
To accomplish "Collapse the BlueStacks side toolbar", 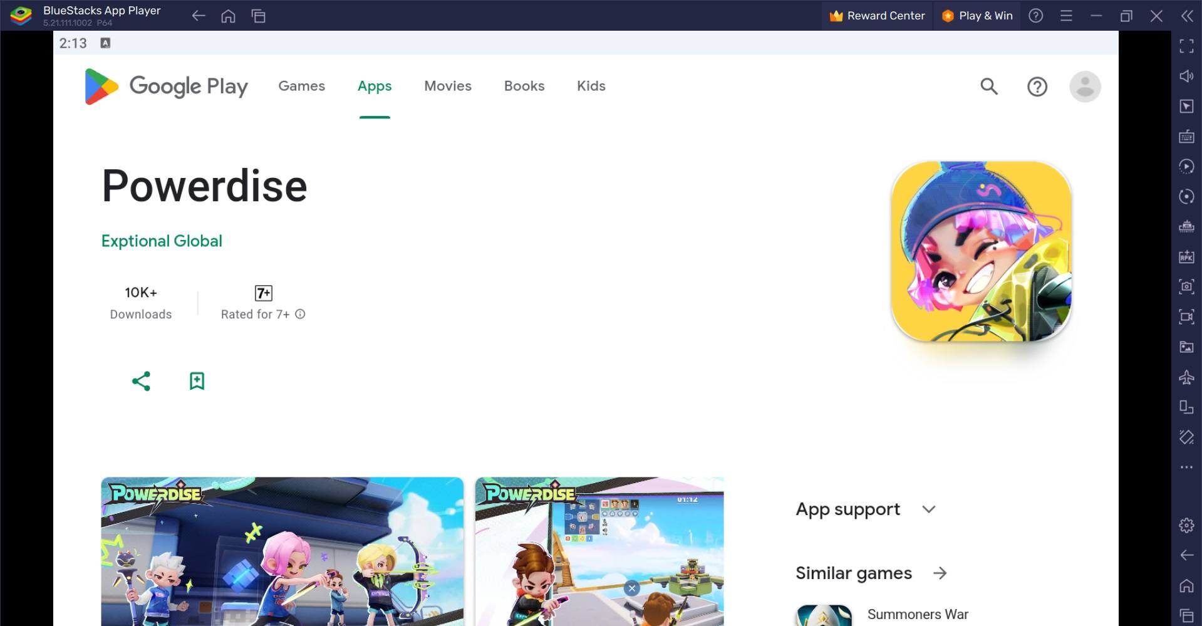I will pyautogui.click(x=1187, y=16).
